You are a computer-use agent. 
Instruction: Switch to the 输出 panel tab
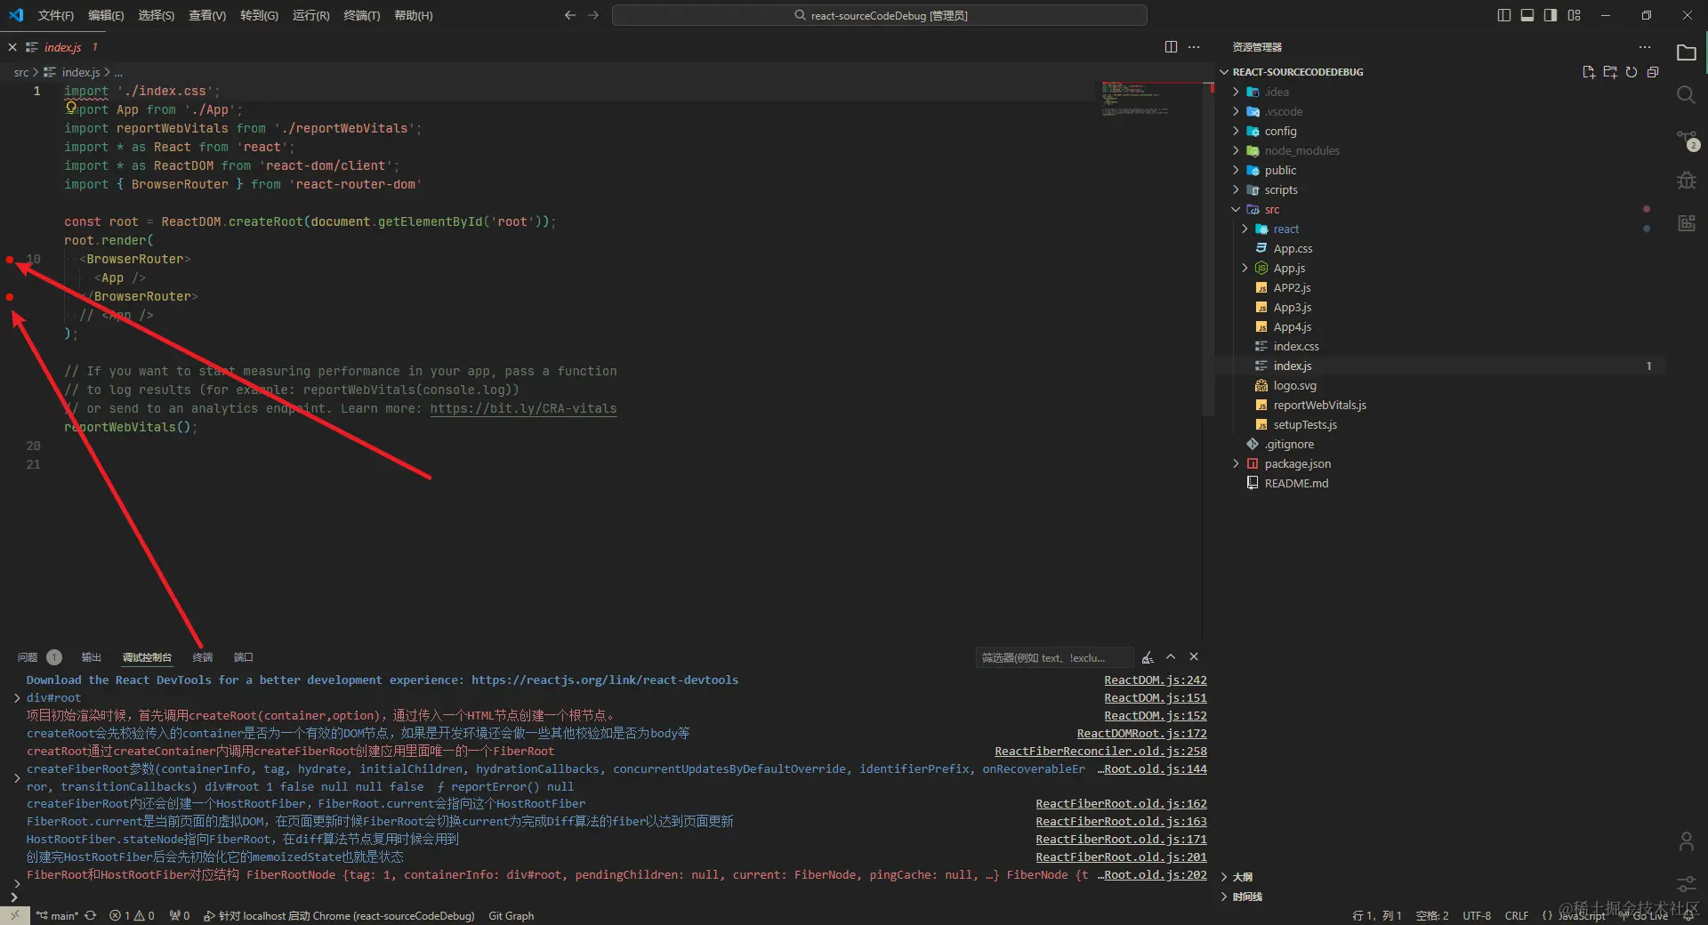pyautogui.click(x=92, y=657)
